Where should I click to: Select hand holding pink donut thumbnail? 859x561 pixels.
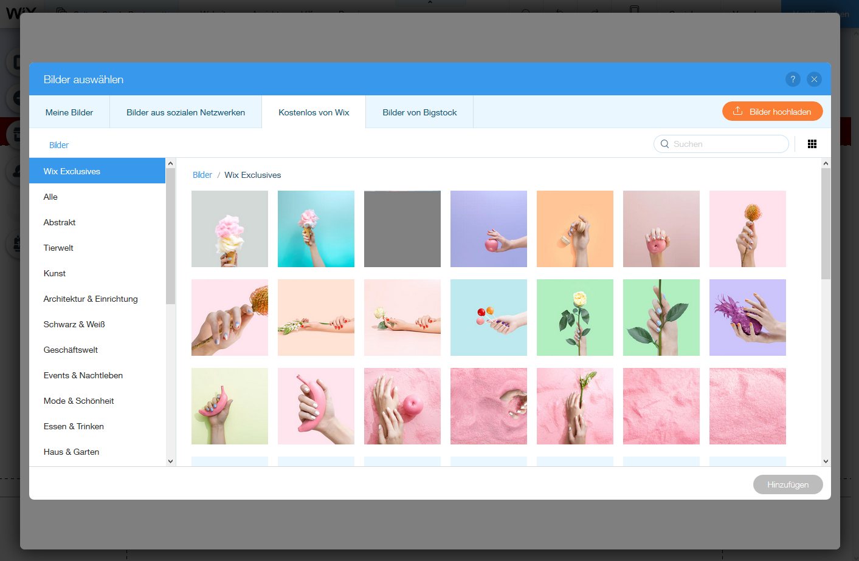coord(661,229)
